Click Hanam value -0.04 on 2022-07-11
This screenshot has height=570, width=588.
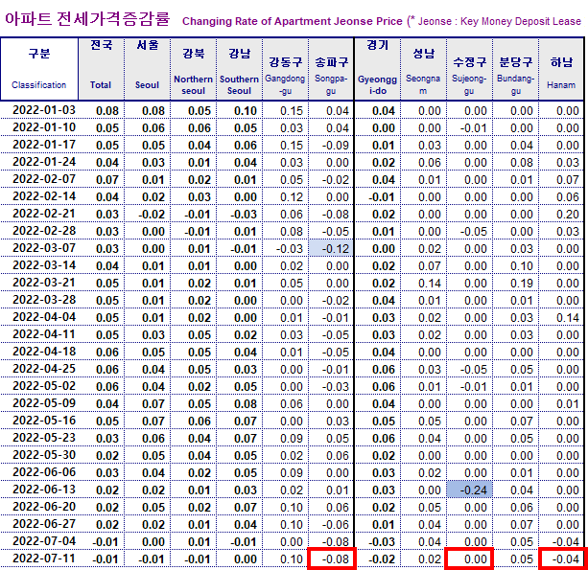click(x=564, y=559)
